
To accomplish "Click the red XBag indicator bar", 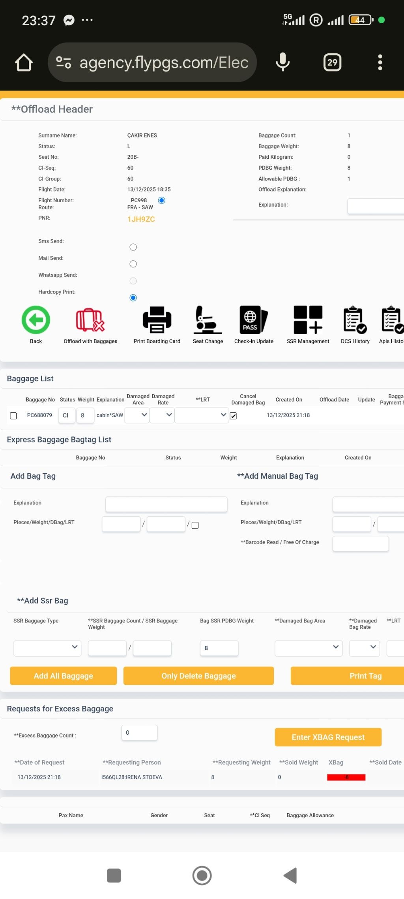I will click(x=346, y=777).
